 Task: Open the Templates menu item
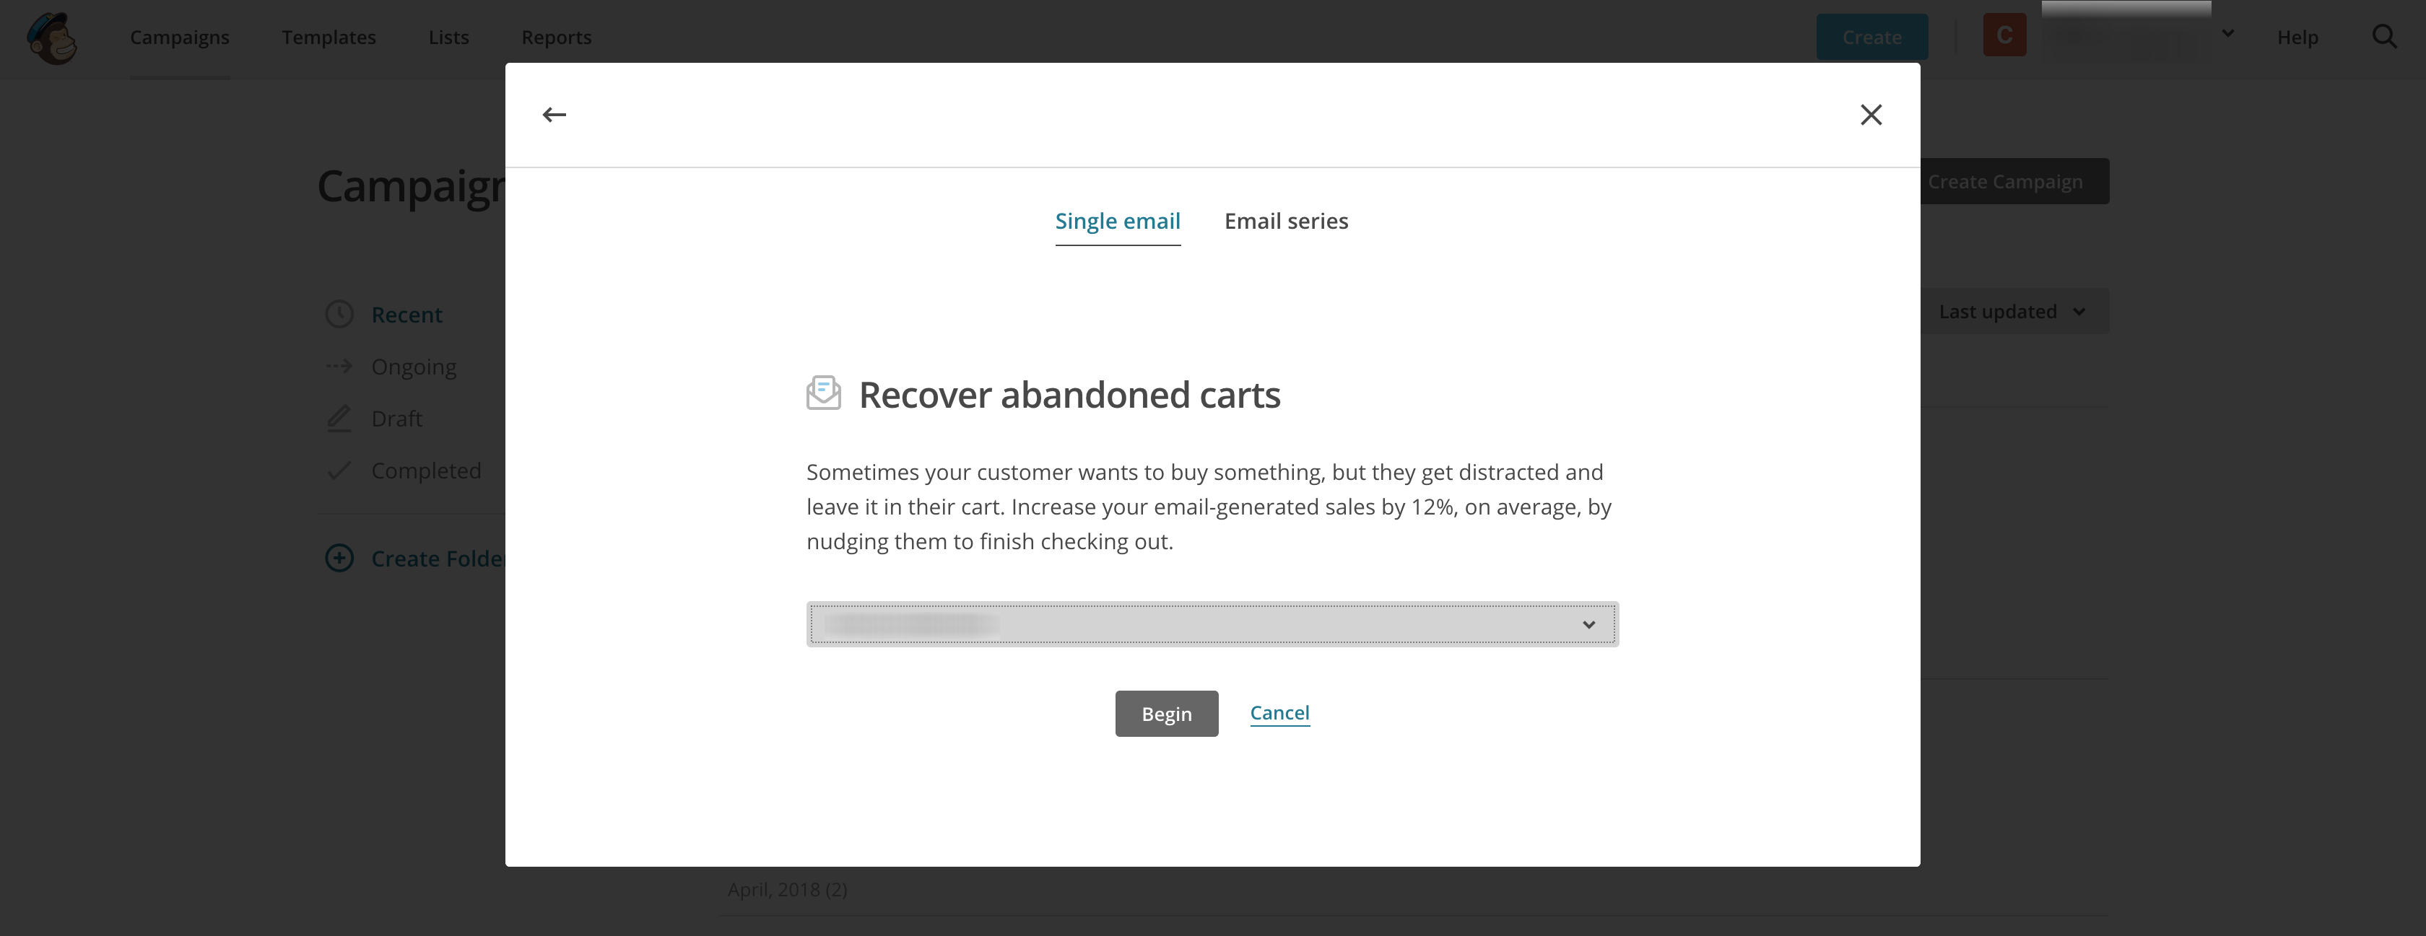pyautogui.click(x=329, y=38)
